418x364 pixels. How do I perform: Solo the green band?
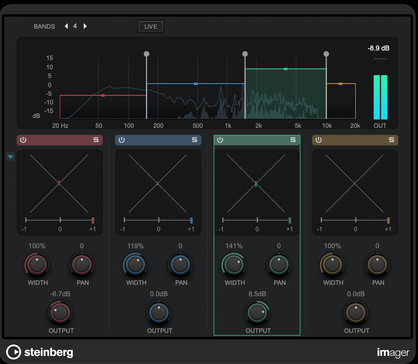pos(293,140)
